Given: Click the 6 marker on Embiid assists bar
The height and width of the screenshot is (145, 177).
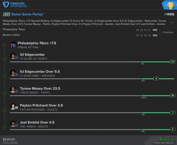Looking at the screenshot, I should point(173,129).
